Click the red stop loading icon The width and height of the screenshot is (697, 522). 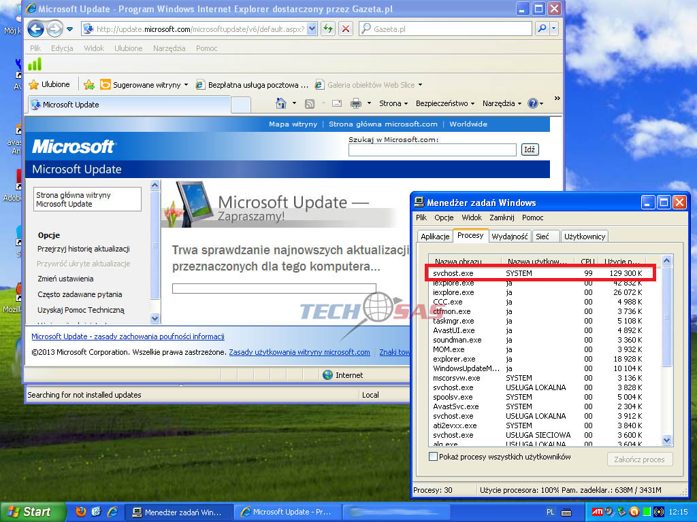click(x=345, y=29)
